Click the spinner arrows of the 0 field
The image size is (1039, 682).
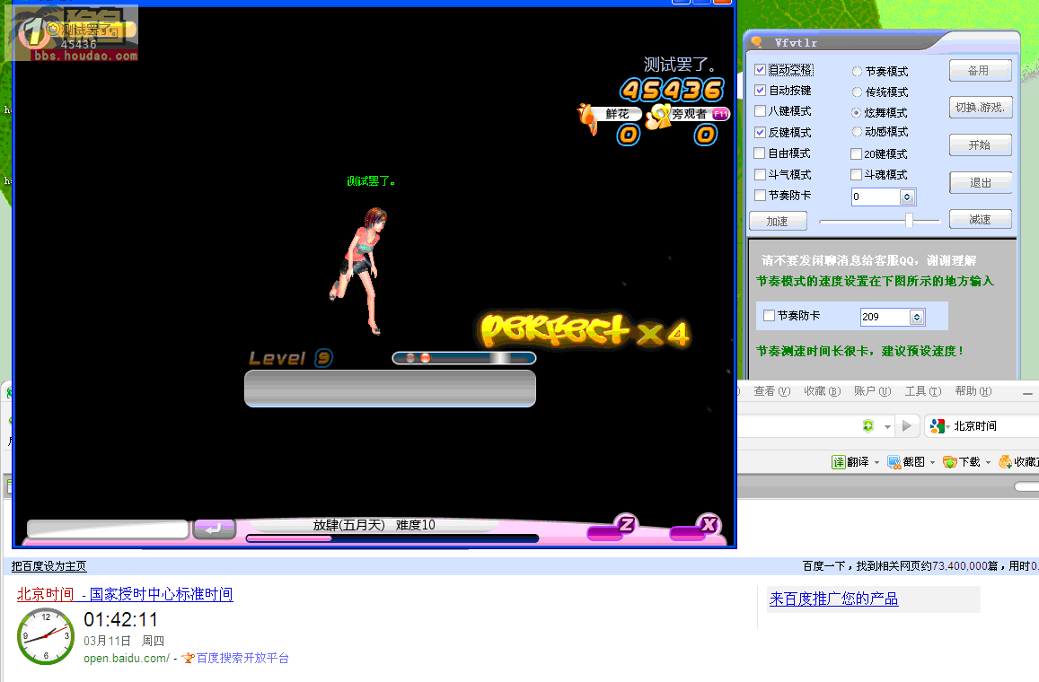click(x=907, y=197)
